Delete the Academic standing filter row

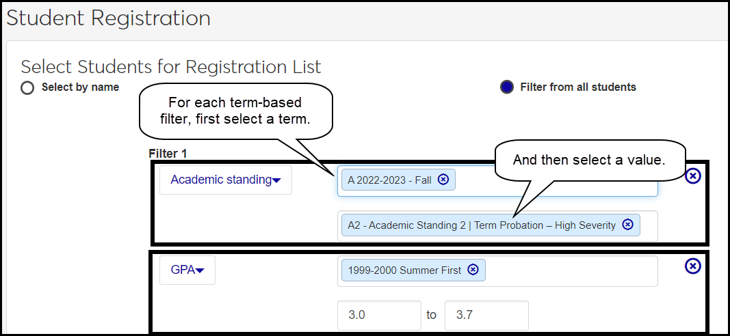[693, 176]
